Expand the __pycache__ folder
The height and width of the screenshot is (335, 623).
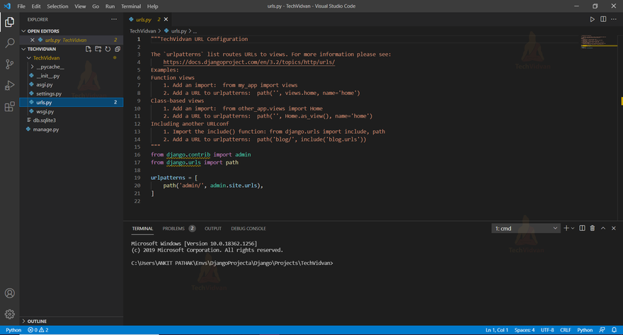point(50,67)
